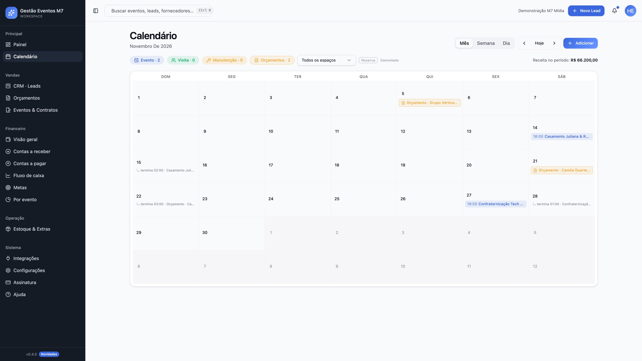Switch to Dia view
Image resolution: width=642 pixels, height=361 pixels.
506,43
